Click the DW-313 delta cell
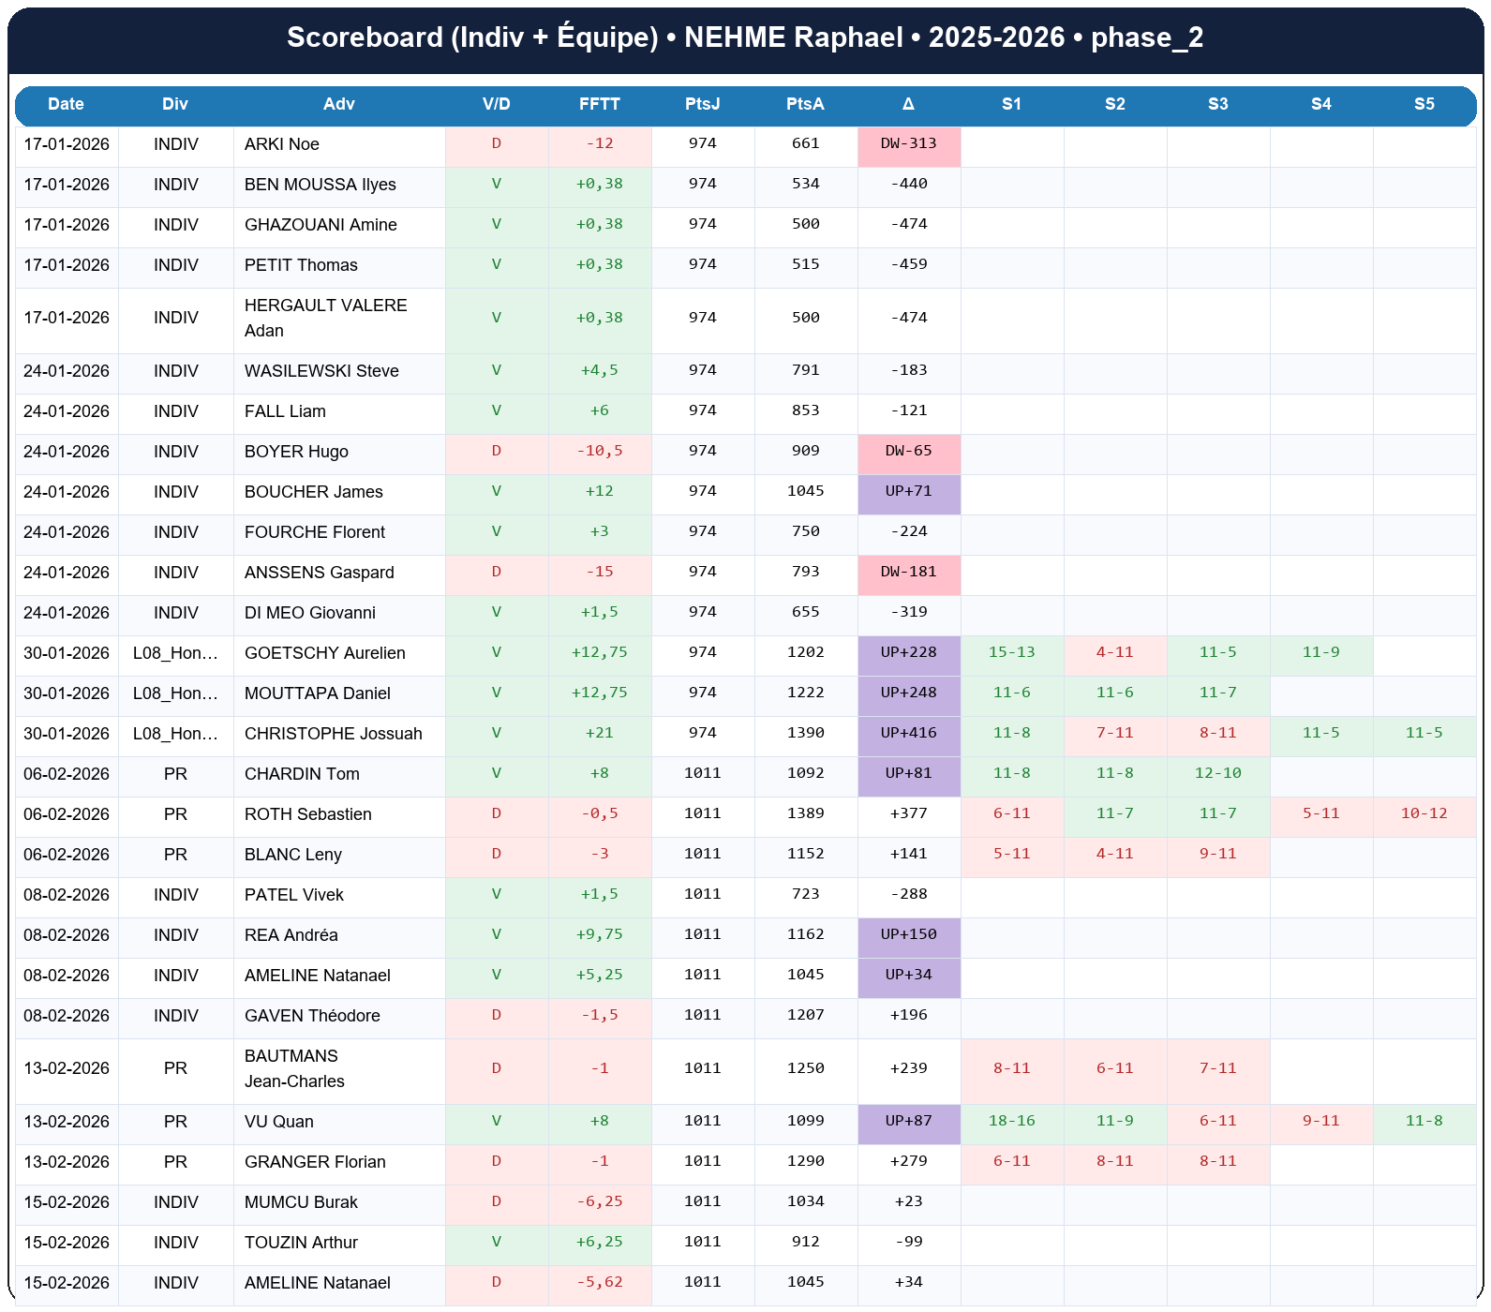This screenshot has height=1312, width=1491. point(908,144)
